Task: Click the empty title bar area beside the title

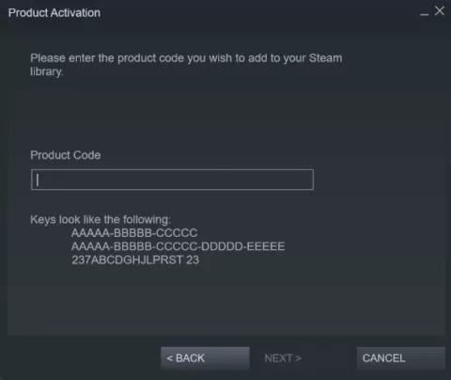Action: click(260, 13)
